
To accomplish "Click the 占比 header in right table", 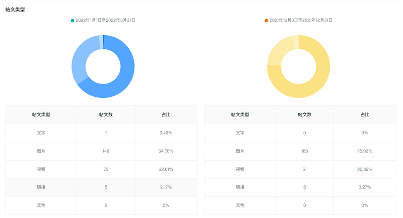I will point(365,115).
